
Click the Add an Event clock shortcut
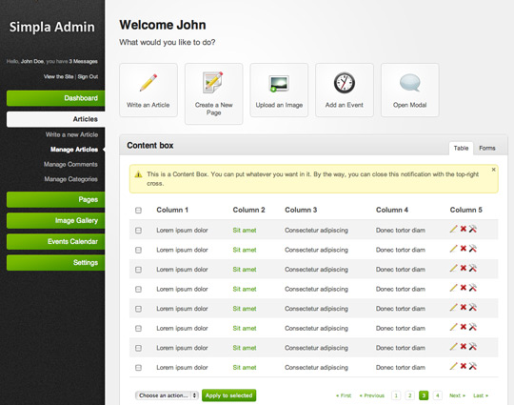(345, 90)
